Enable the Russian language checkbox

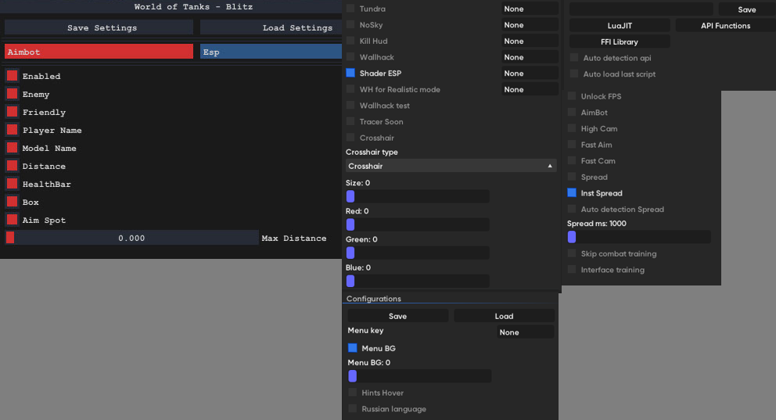coord(352,408)
